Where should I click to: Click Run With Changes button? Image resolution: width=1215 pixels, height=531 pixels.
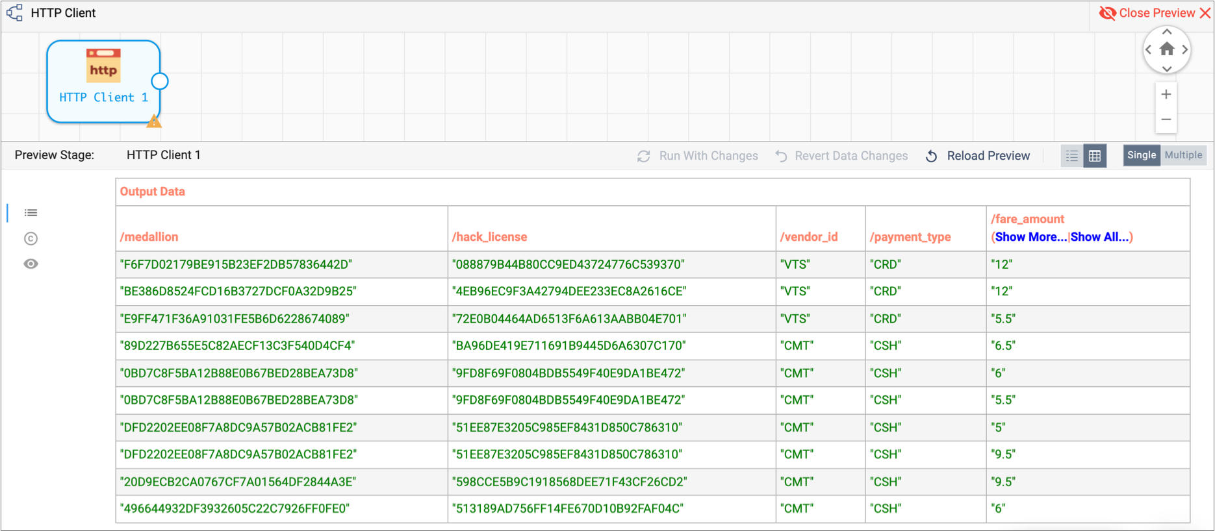698,156
